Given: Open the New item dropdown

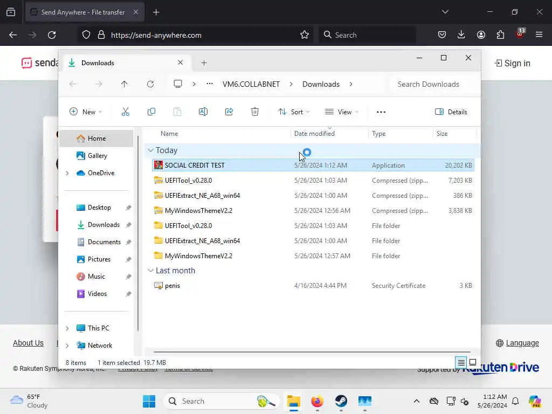Looking at the screenshot, I should 86,112.
